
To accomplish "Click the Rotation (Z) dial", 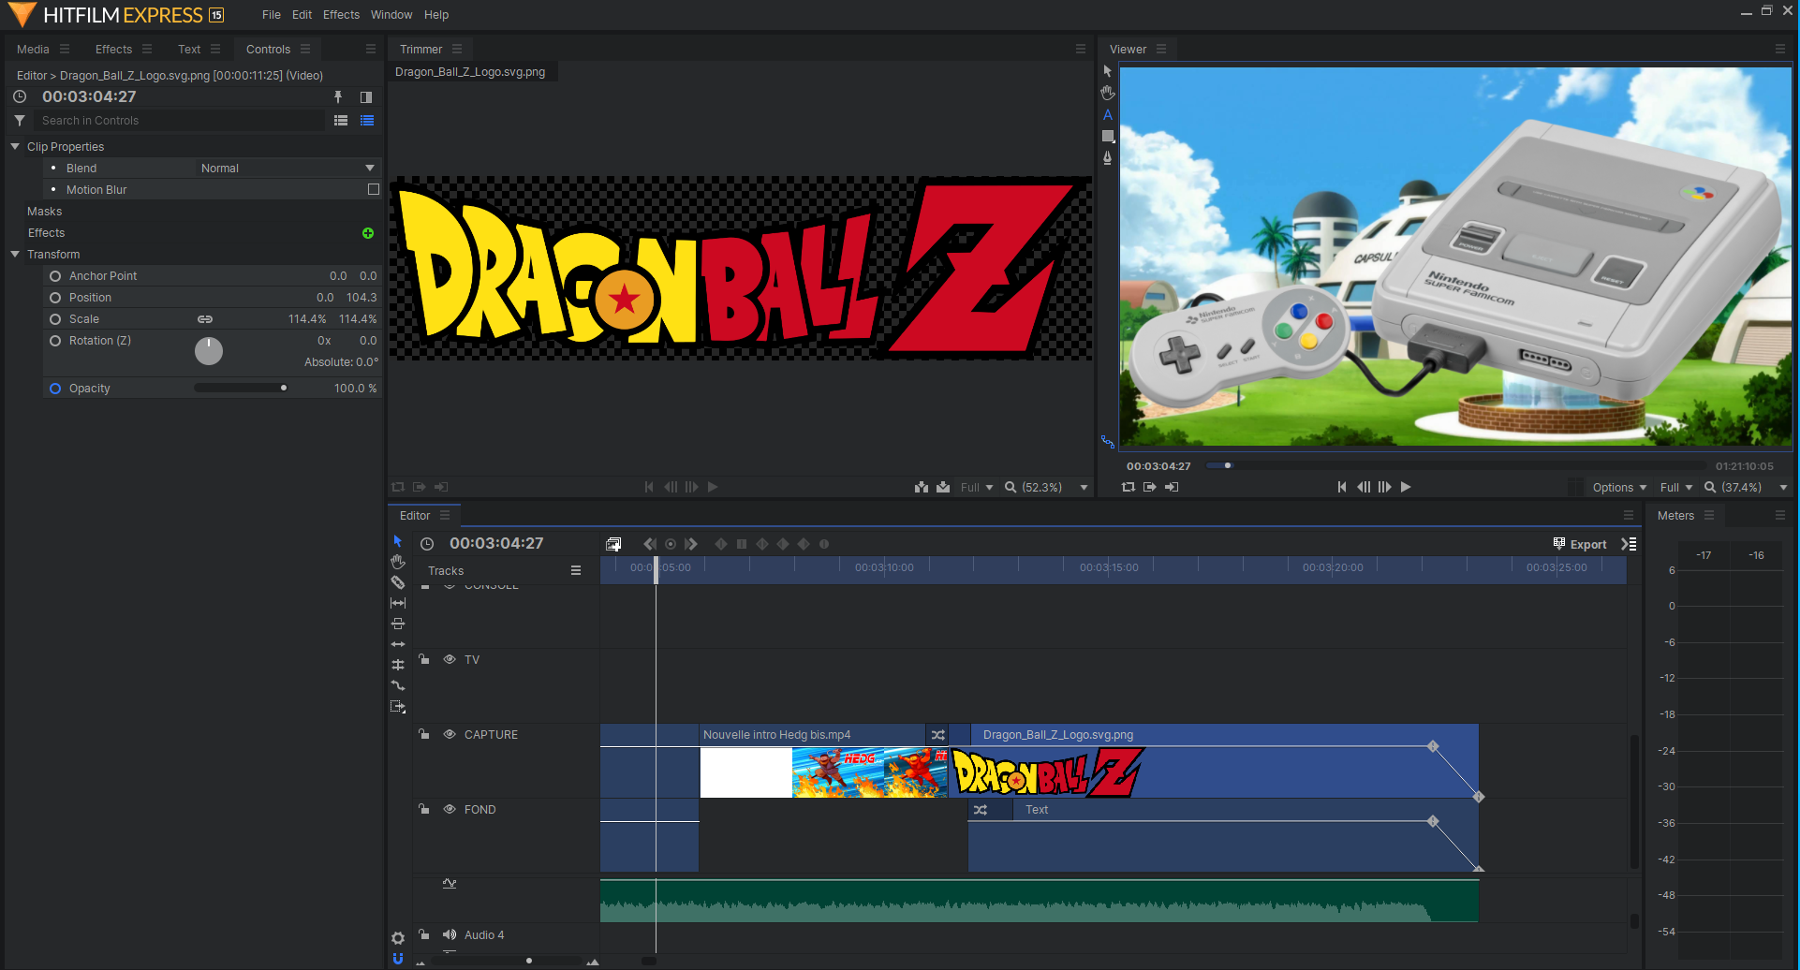I will [x=209, y=351].
